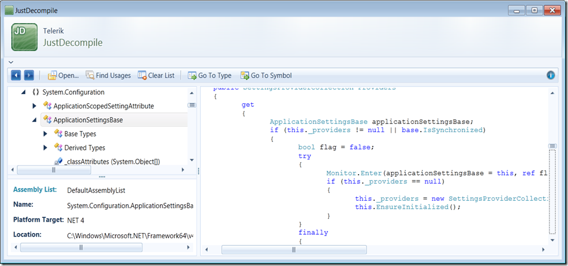Select ApplicationScopedSettingAttribute tree item

[x=103, y=106]
